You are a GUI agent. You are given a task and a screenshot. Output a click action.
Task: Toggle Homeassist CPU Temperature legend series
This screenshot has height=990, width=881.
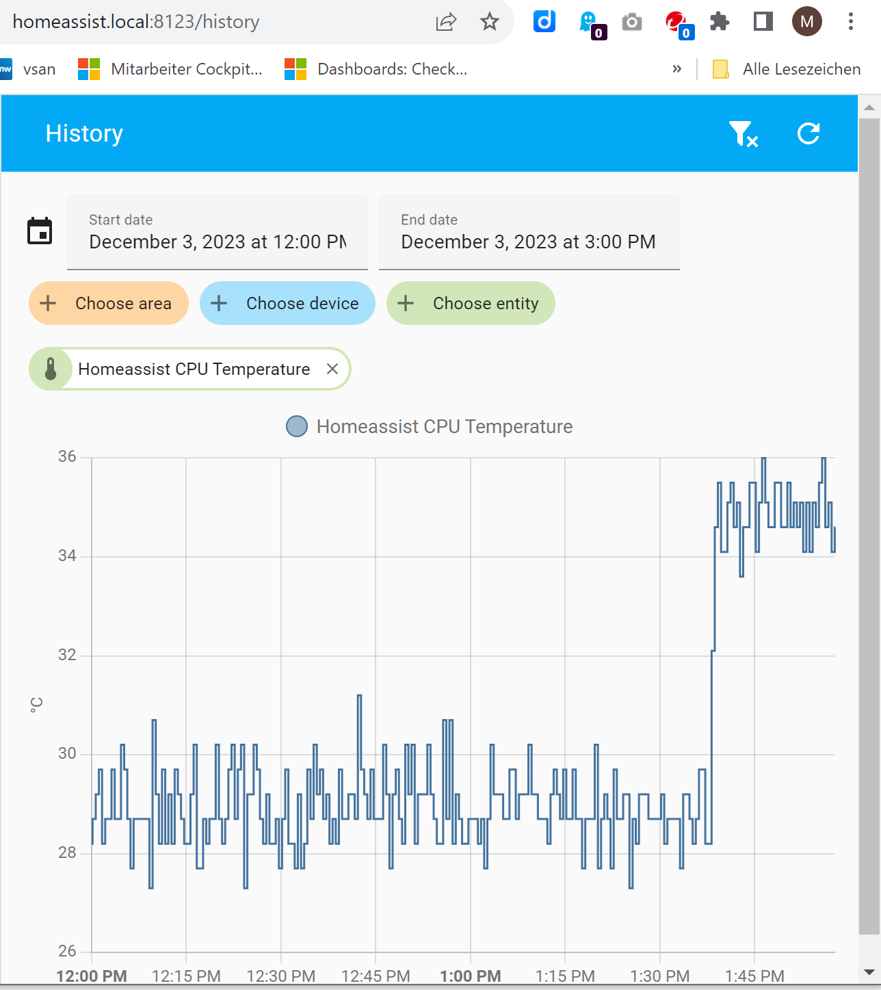click(429, 426)
